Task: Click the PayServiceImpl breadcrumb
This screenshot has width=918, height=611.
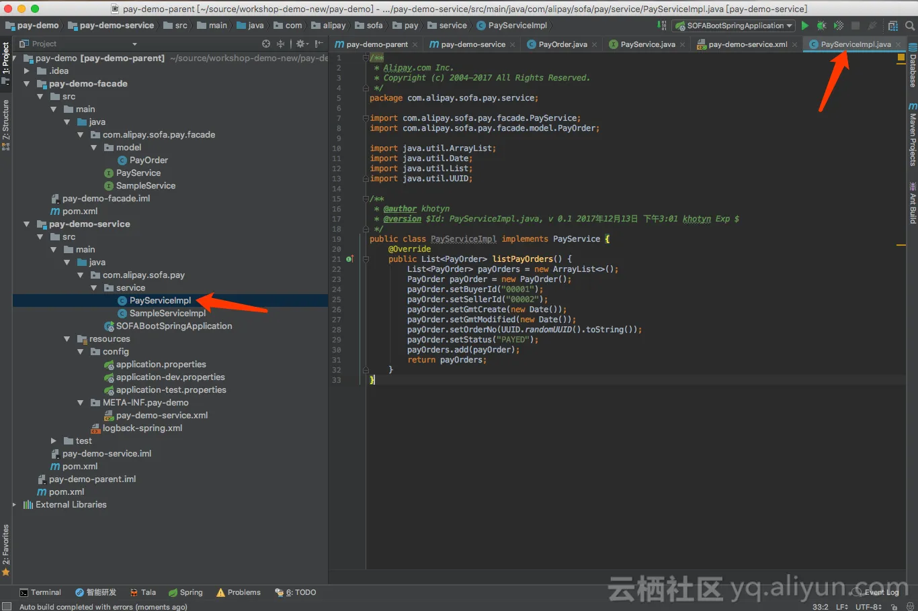Action: pos(512,26)
